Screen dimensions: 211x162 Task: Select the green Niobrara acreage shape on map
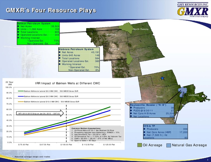(x=130, y=58)
